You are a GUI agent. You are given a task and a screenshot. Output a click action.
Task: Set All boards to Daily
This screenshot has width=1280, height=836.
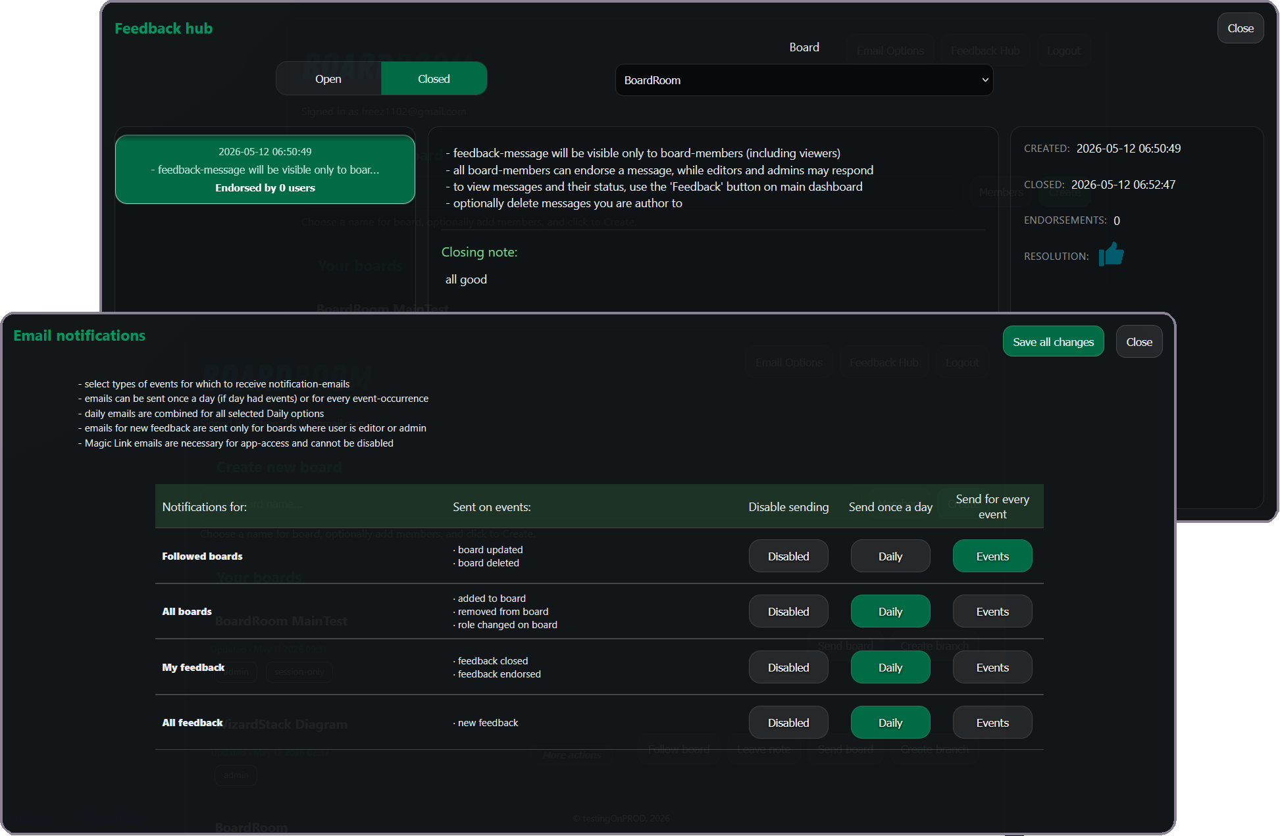click(x=890, y=612)
